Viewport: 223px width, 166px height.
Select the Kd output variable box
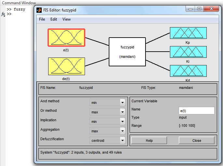coord(188,71)
